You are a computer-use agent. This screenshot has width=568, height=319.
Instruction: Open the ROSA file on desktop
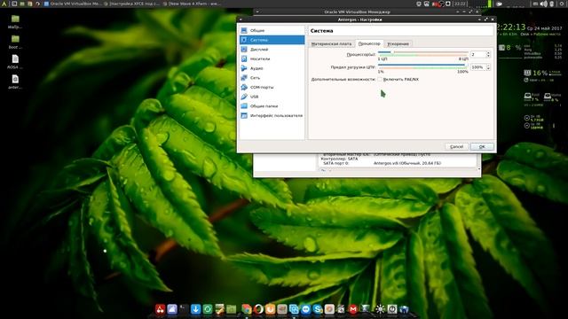click(15, 61)
